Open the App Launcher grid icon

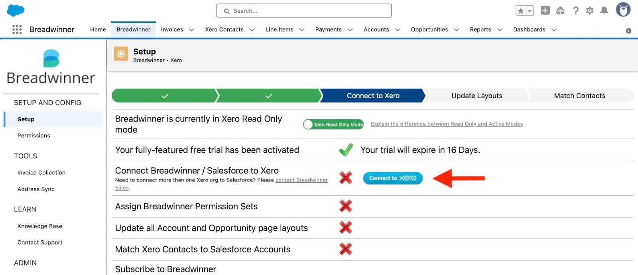[x=17, y=29]
